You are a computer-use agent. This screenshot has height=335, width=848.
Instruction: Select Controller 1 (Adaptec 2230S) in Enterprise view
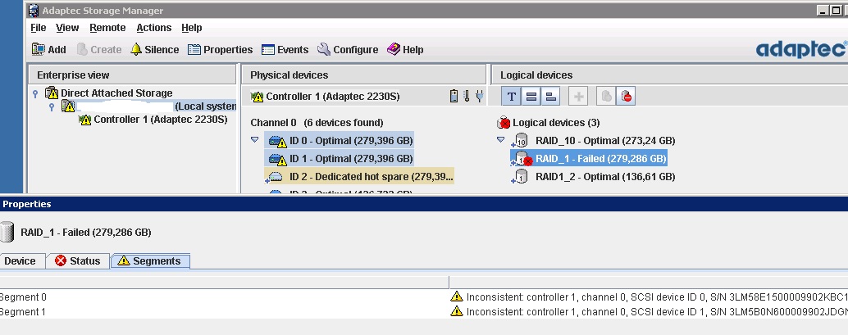[x=161, y=120]
